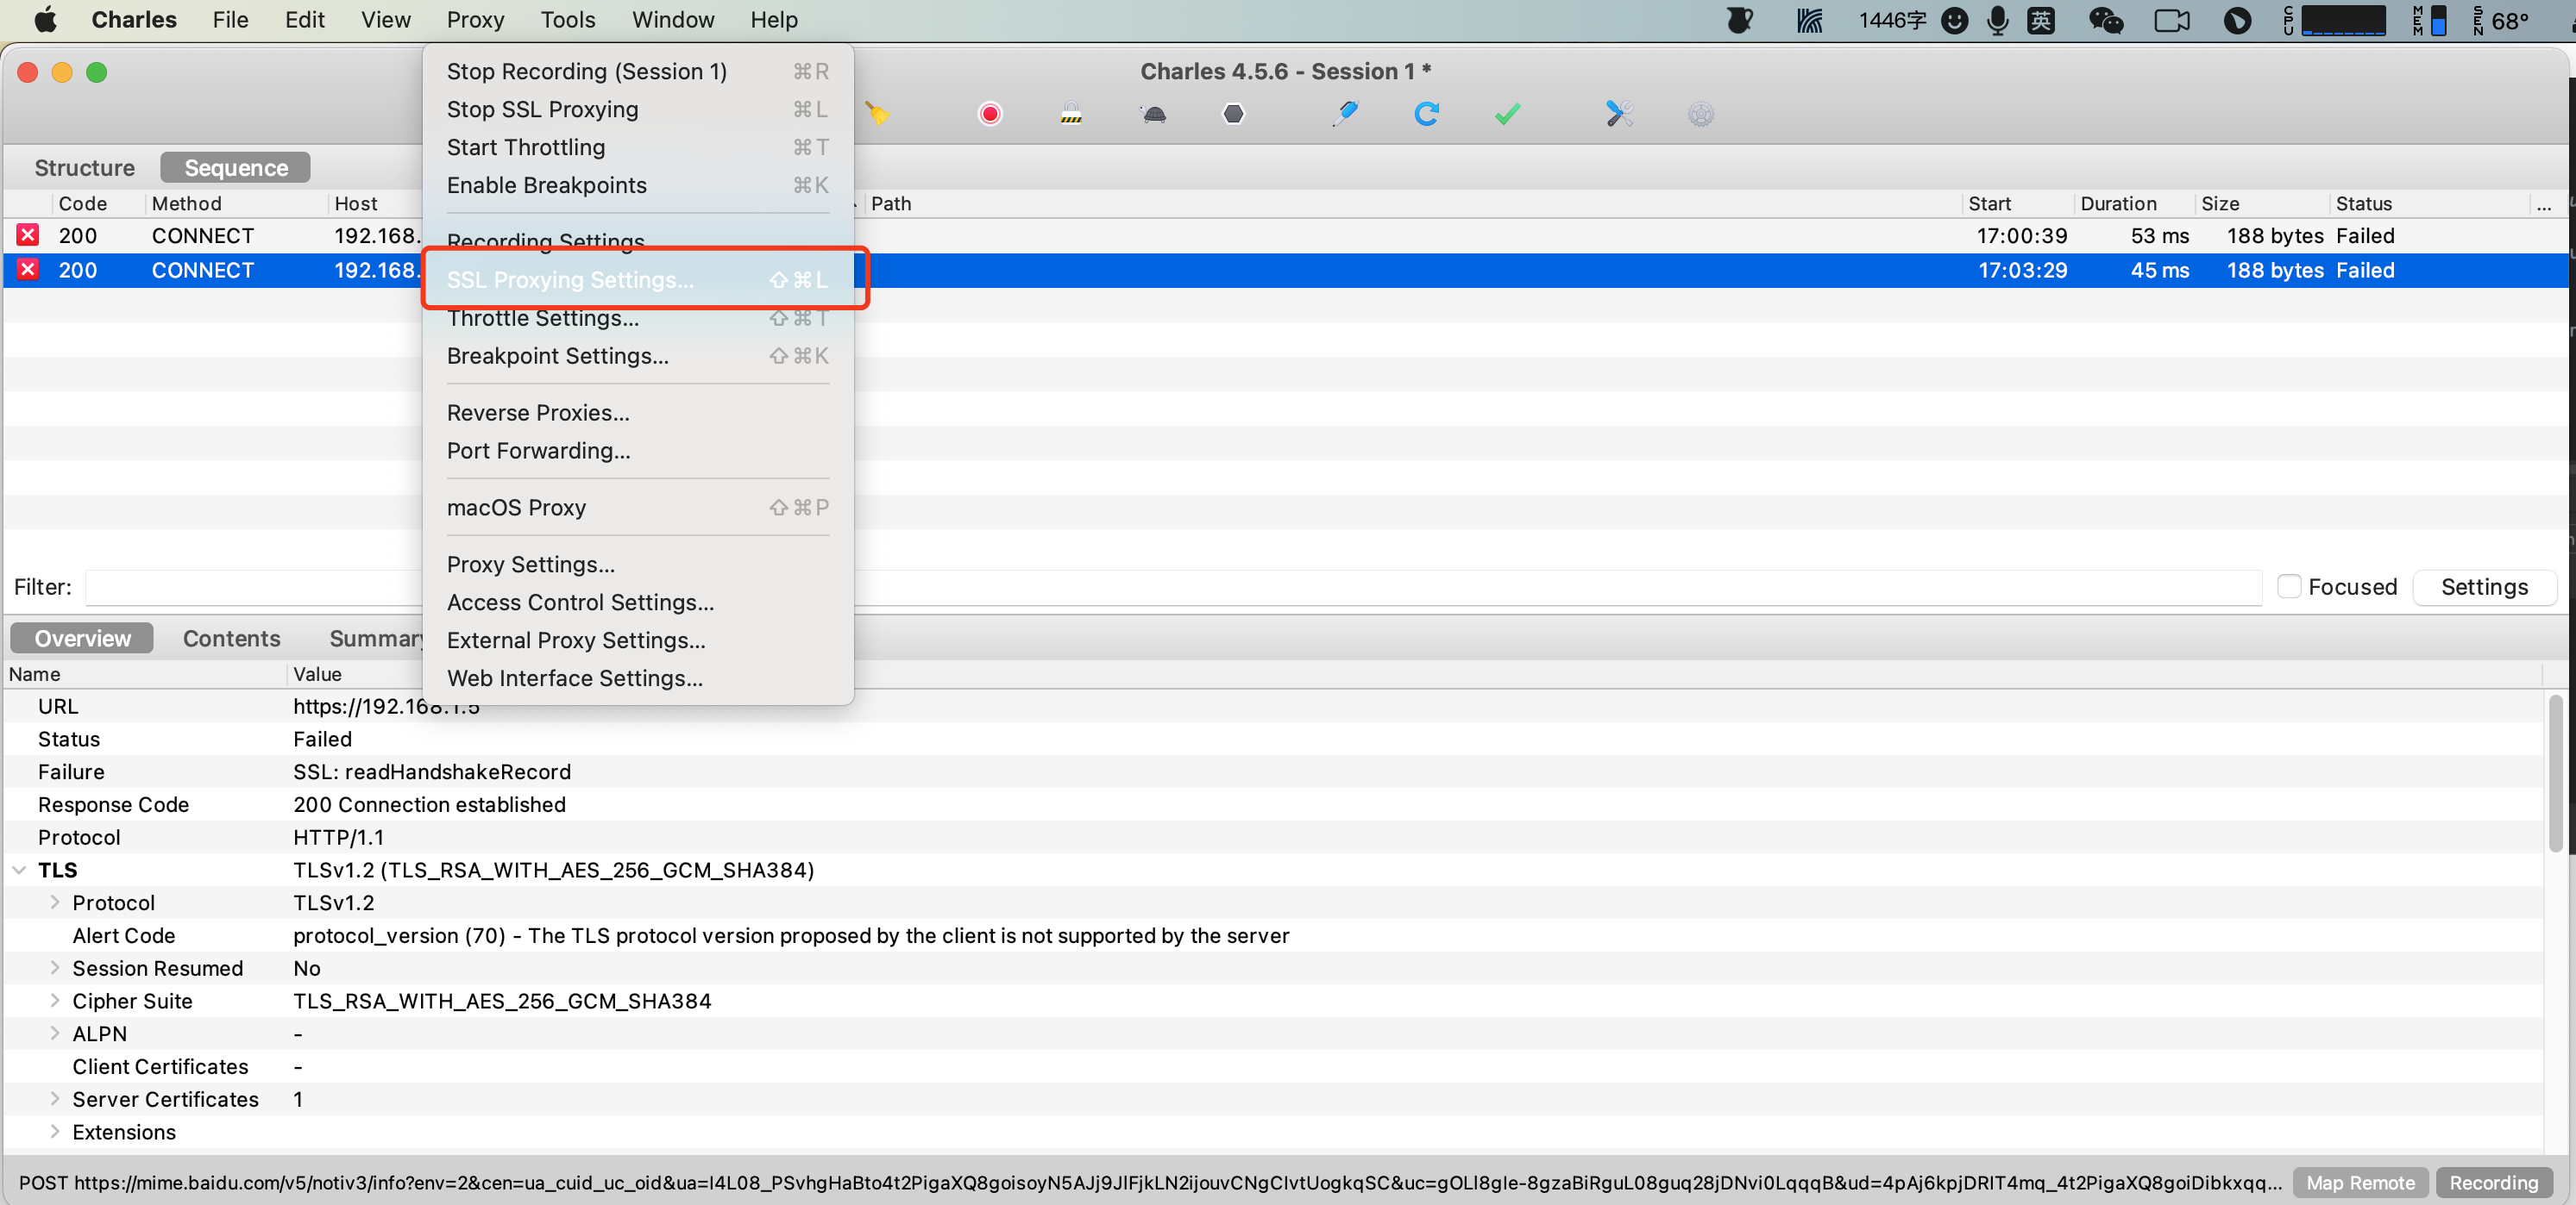
Task: Click the green checkmark validate icon
Action: [x=1508, y=114]
